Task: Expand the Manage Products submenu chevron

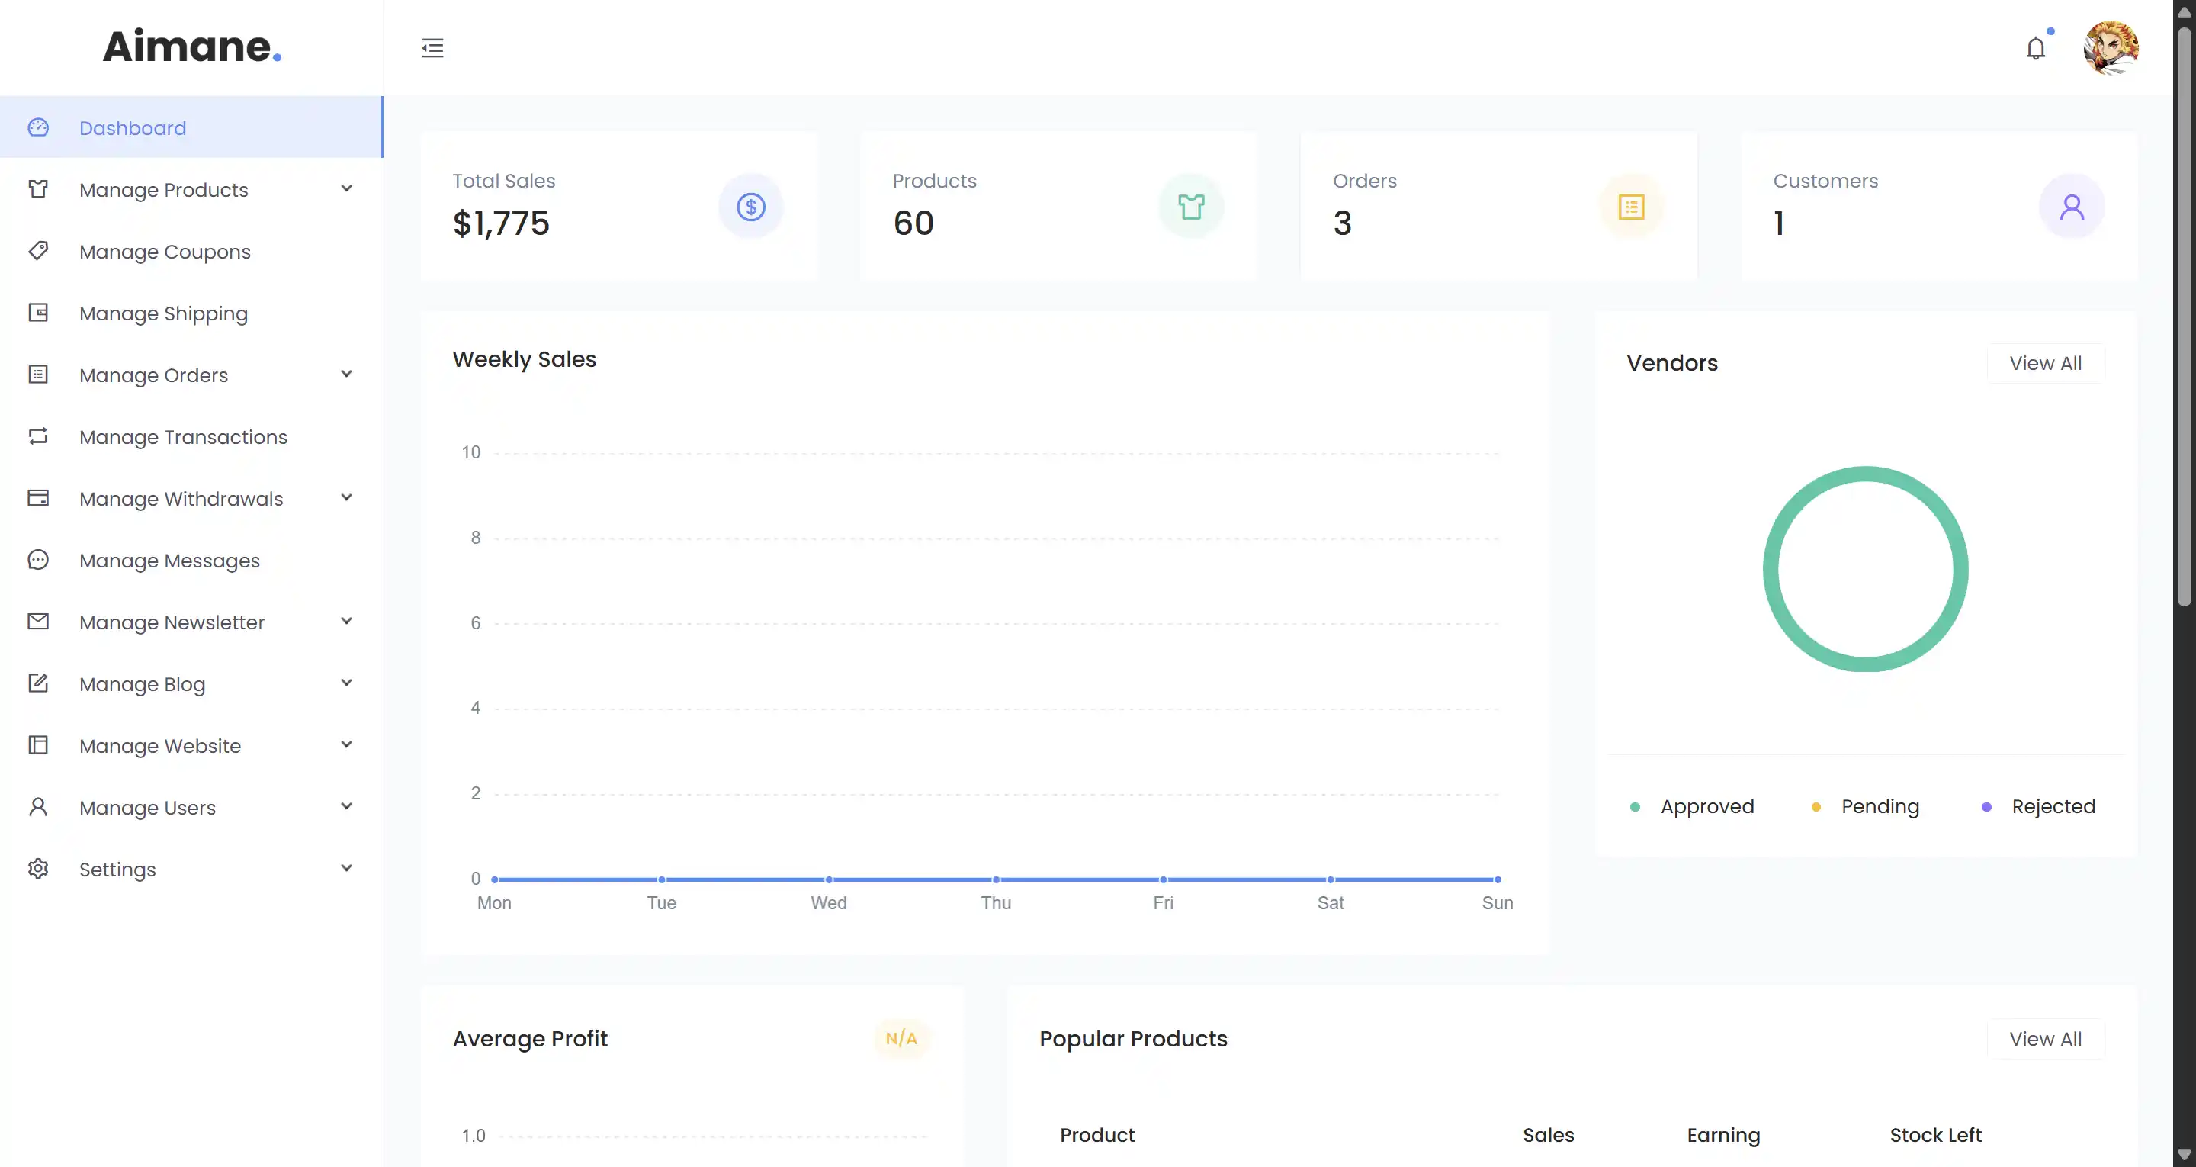Action: (346, 188)
